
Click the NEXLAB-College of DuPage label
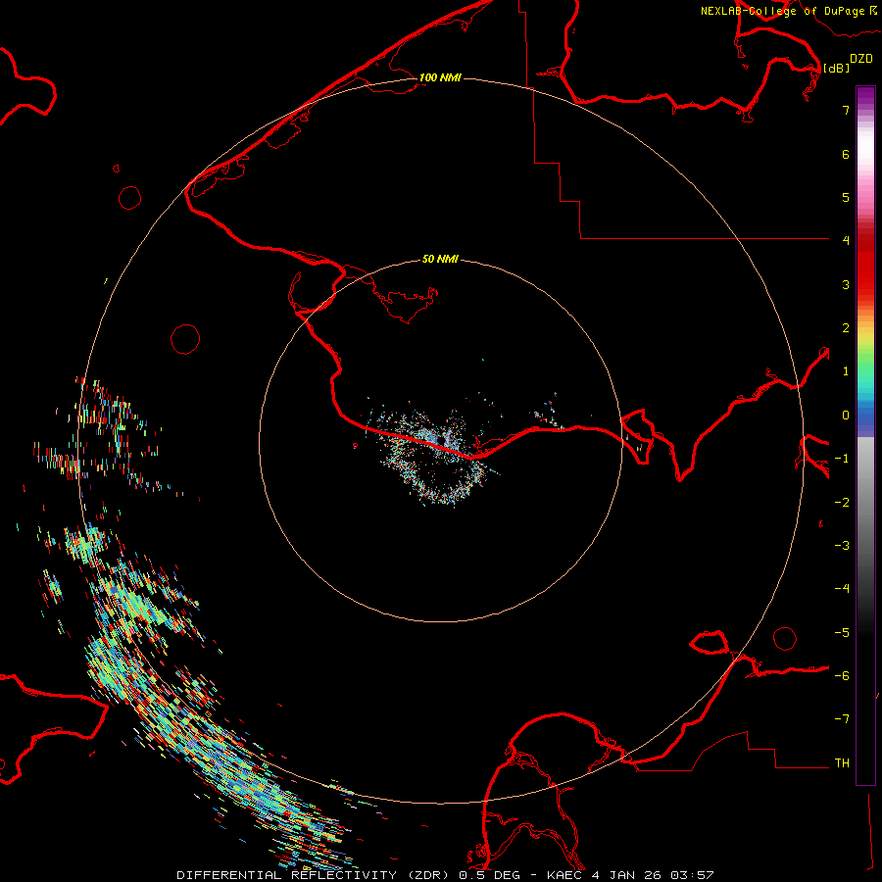pyautogui.click(x=789, y=11)
